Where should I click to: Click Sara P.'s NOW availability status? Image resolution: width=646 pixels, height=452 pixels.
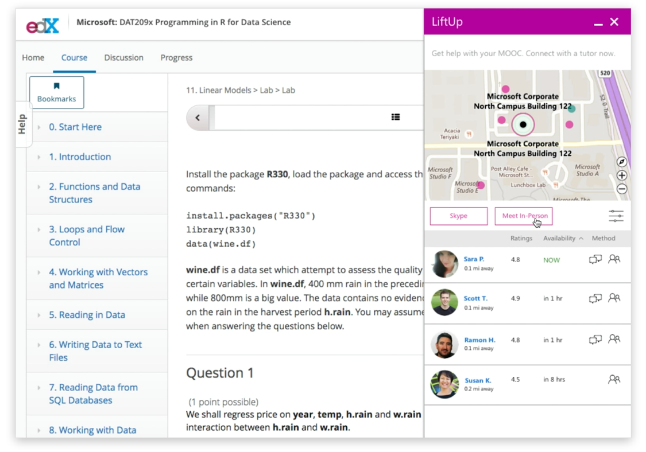point(551,260)
